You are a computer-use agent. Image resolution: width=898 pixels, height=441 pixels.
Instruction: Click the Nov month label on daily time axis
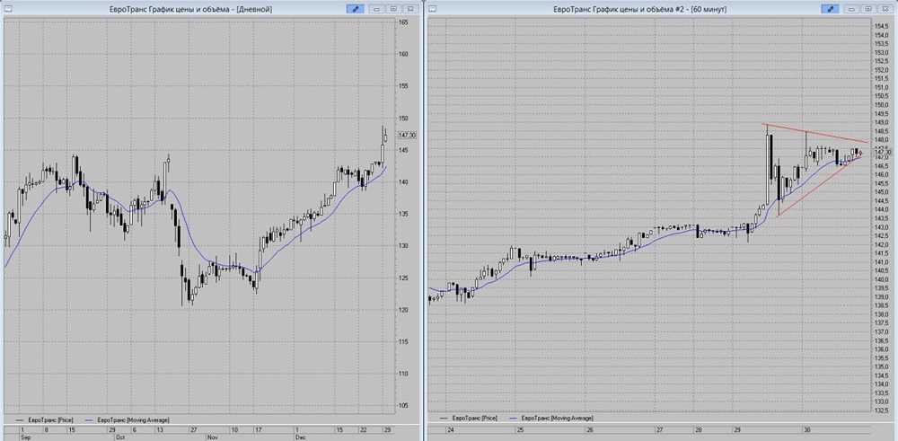(211, 437)
